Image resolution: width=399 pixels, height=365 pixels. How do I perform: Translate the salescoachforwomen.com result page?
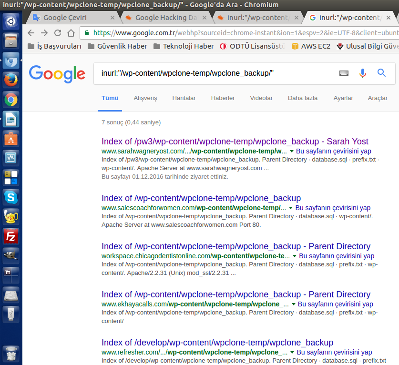point(333,208)
